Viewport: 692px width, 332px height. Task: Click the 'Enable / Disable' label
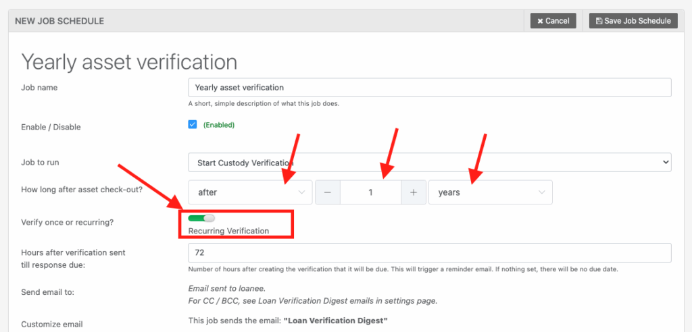tap(51, 127)
